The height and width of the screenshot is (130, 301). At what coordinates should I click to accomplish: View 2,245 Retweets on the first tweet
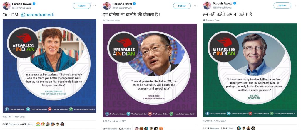10,124
